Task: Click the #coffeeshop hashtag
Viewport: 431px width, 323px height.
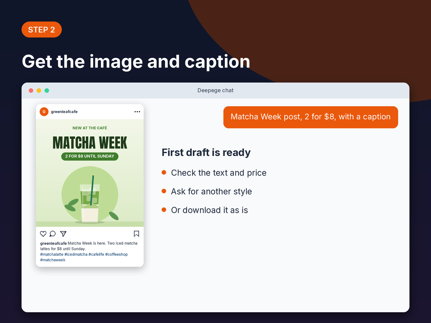Action: point(116,254)
